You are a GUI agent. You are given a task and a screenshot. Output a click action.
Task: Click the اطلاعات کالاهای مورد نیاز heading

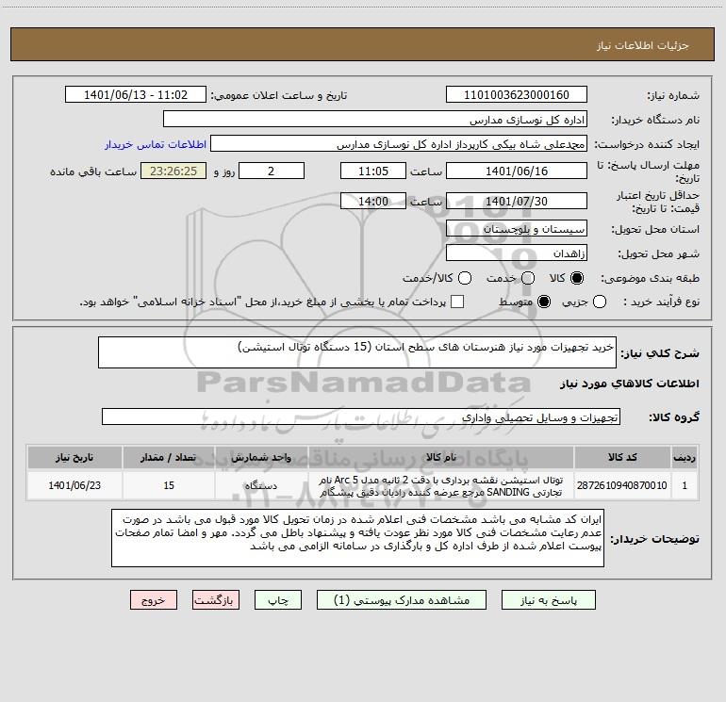pyautogui.click(x=630, y=384)
